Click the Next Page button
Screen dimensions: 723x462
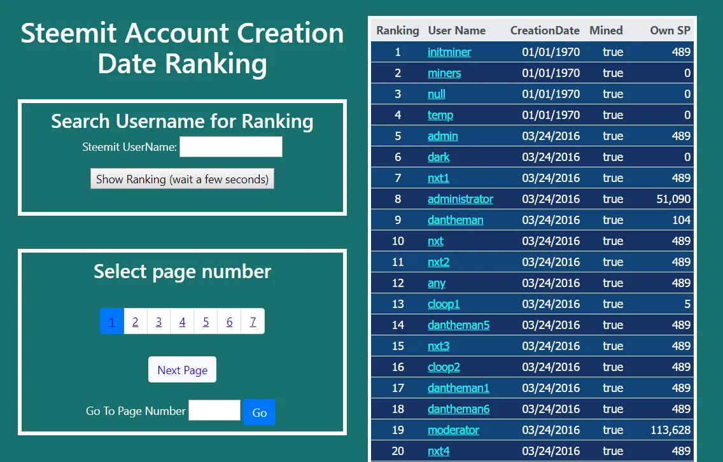coord(182,370)
